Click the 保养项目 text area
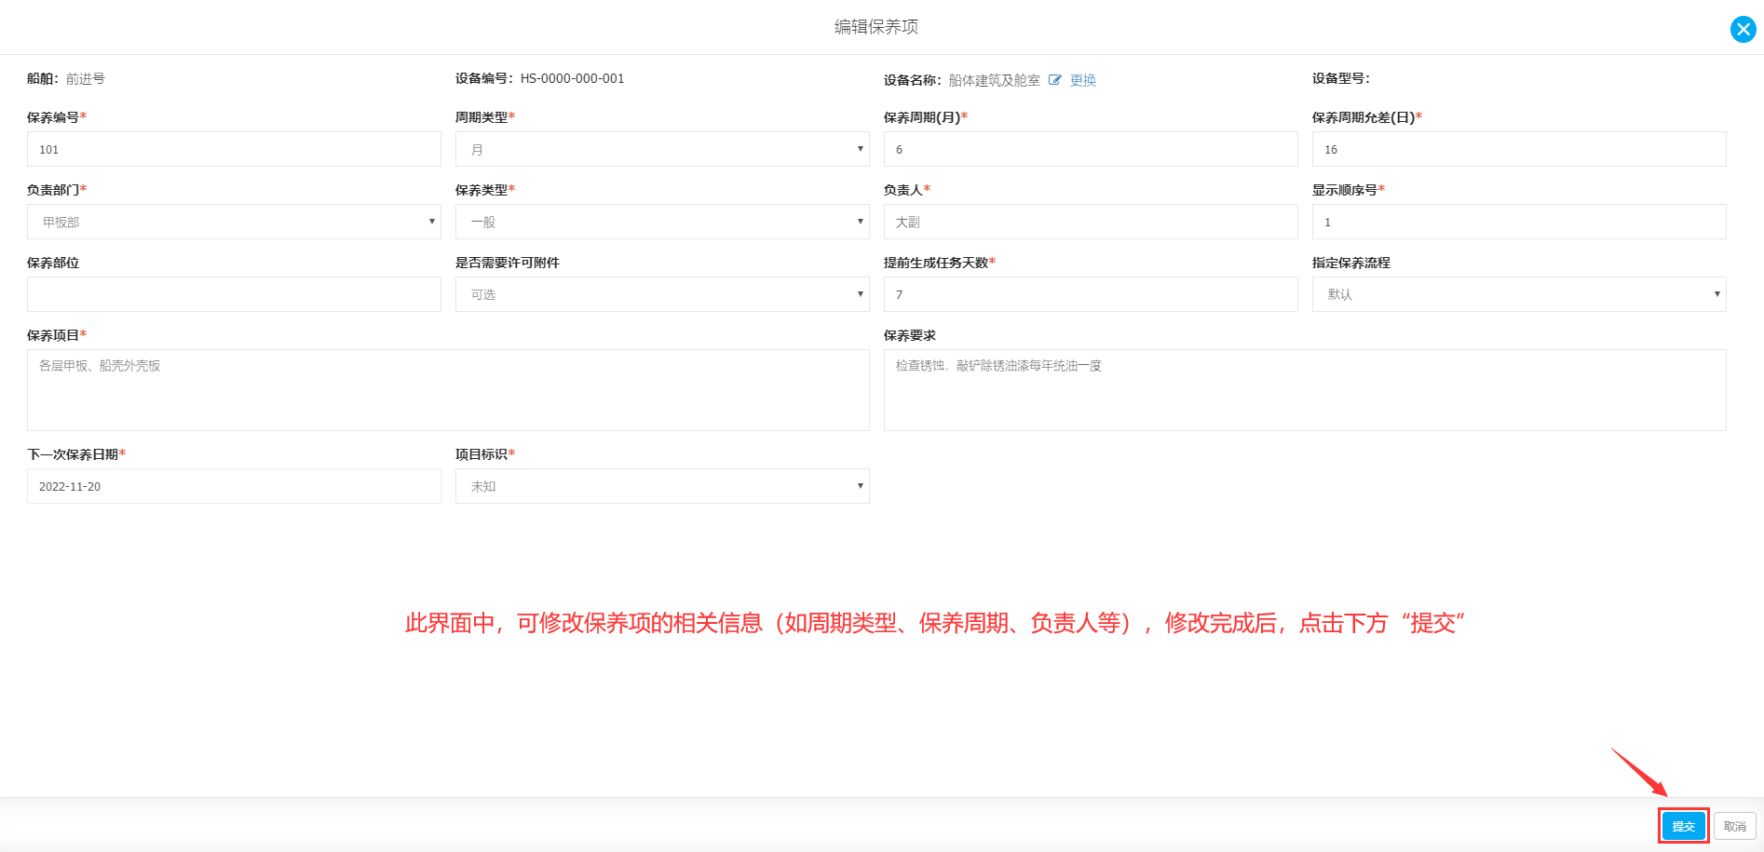This screenshot has width=1764, height=852. coord(448,390)
